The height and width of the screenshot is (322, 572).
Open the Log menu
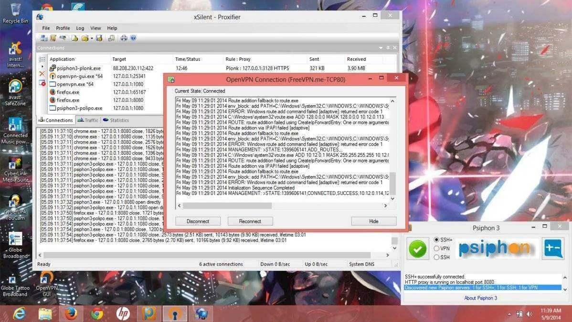[x=80, y=28]
